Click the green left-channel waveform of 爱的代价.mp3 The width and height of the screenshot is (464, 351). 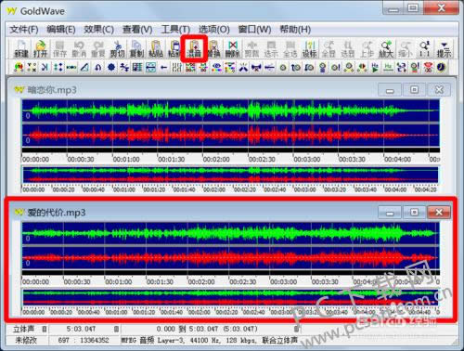(230, 234)
